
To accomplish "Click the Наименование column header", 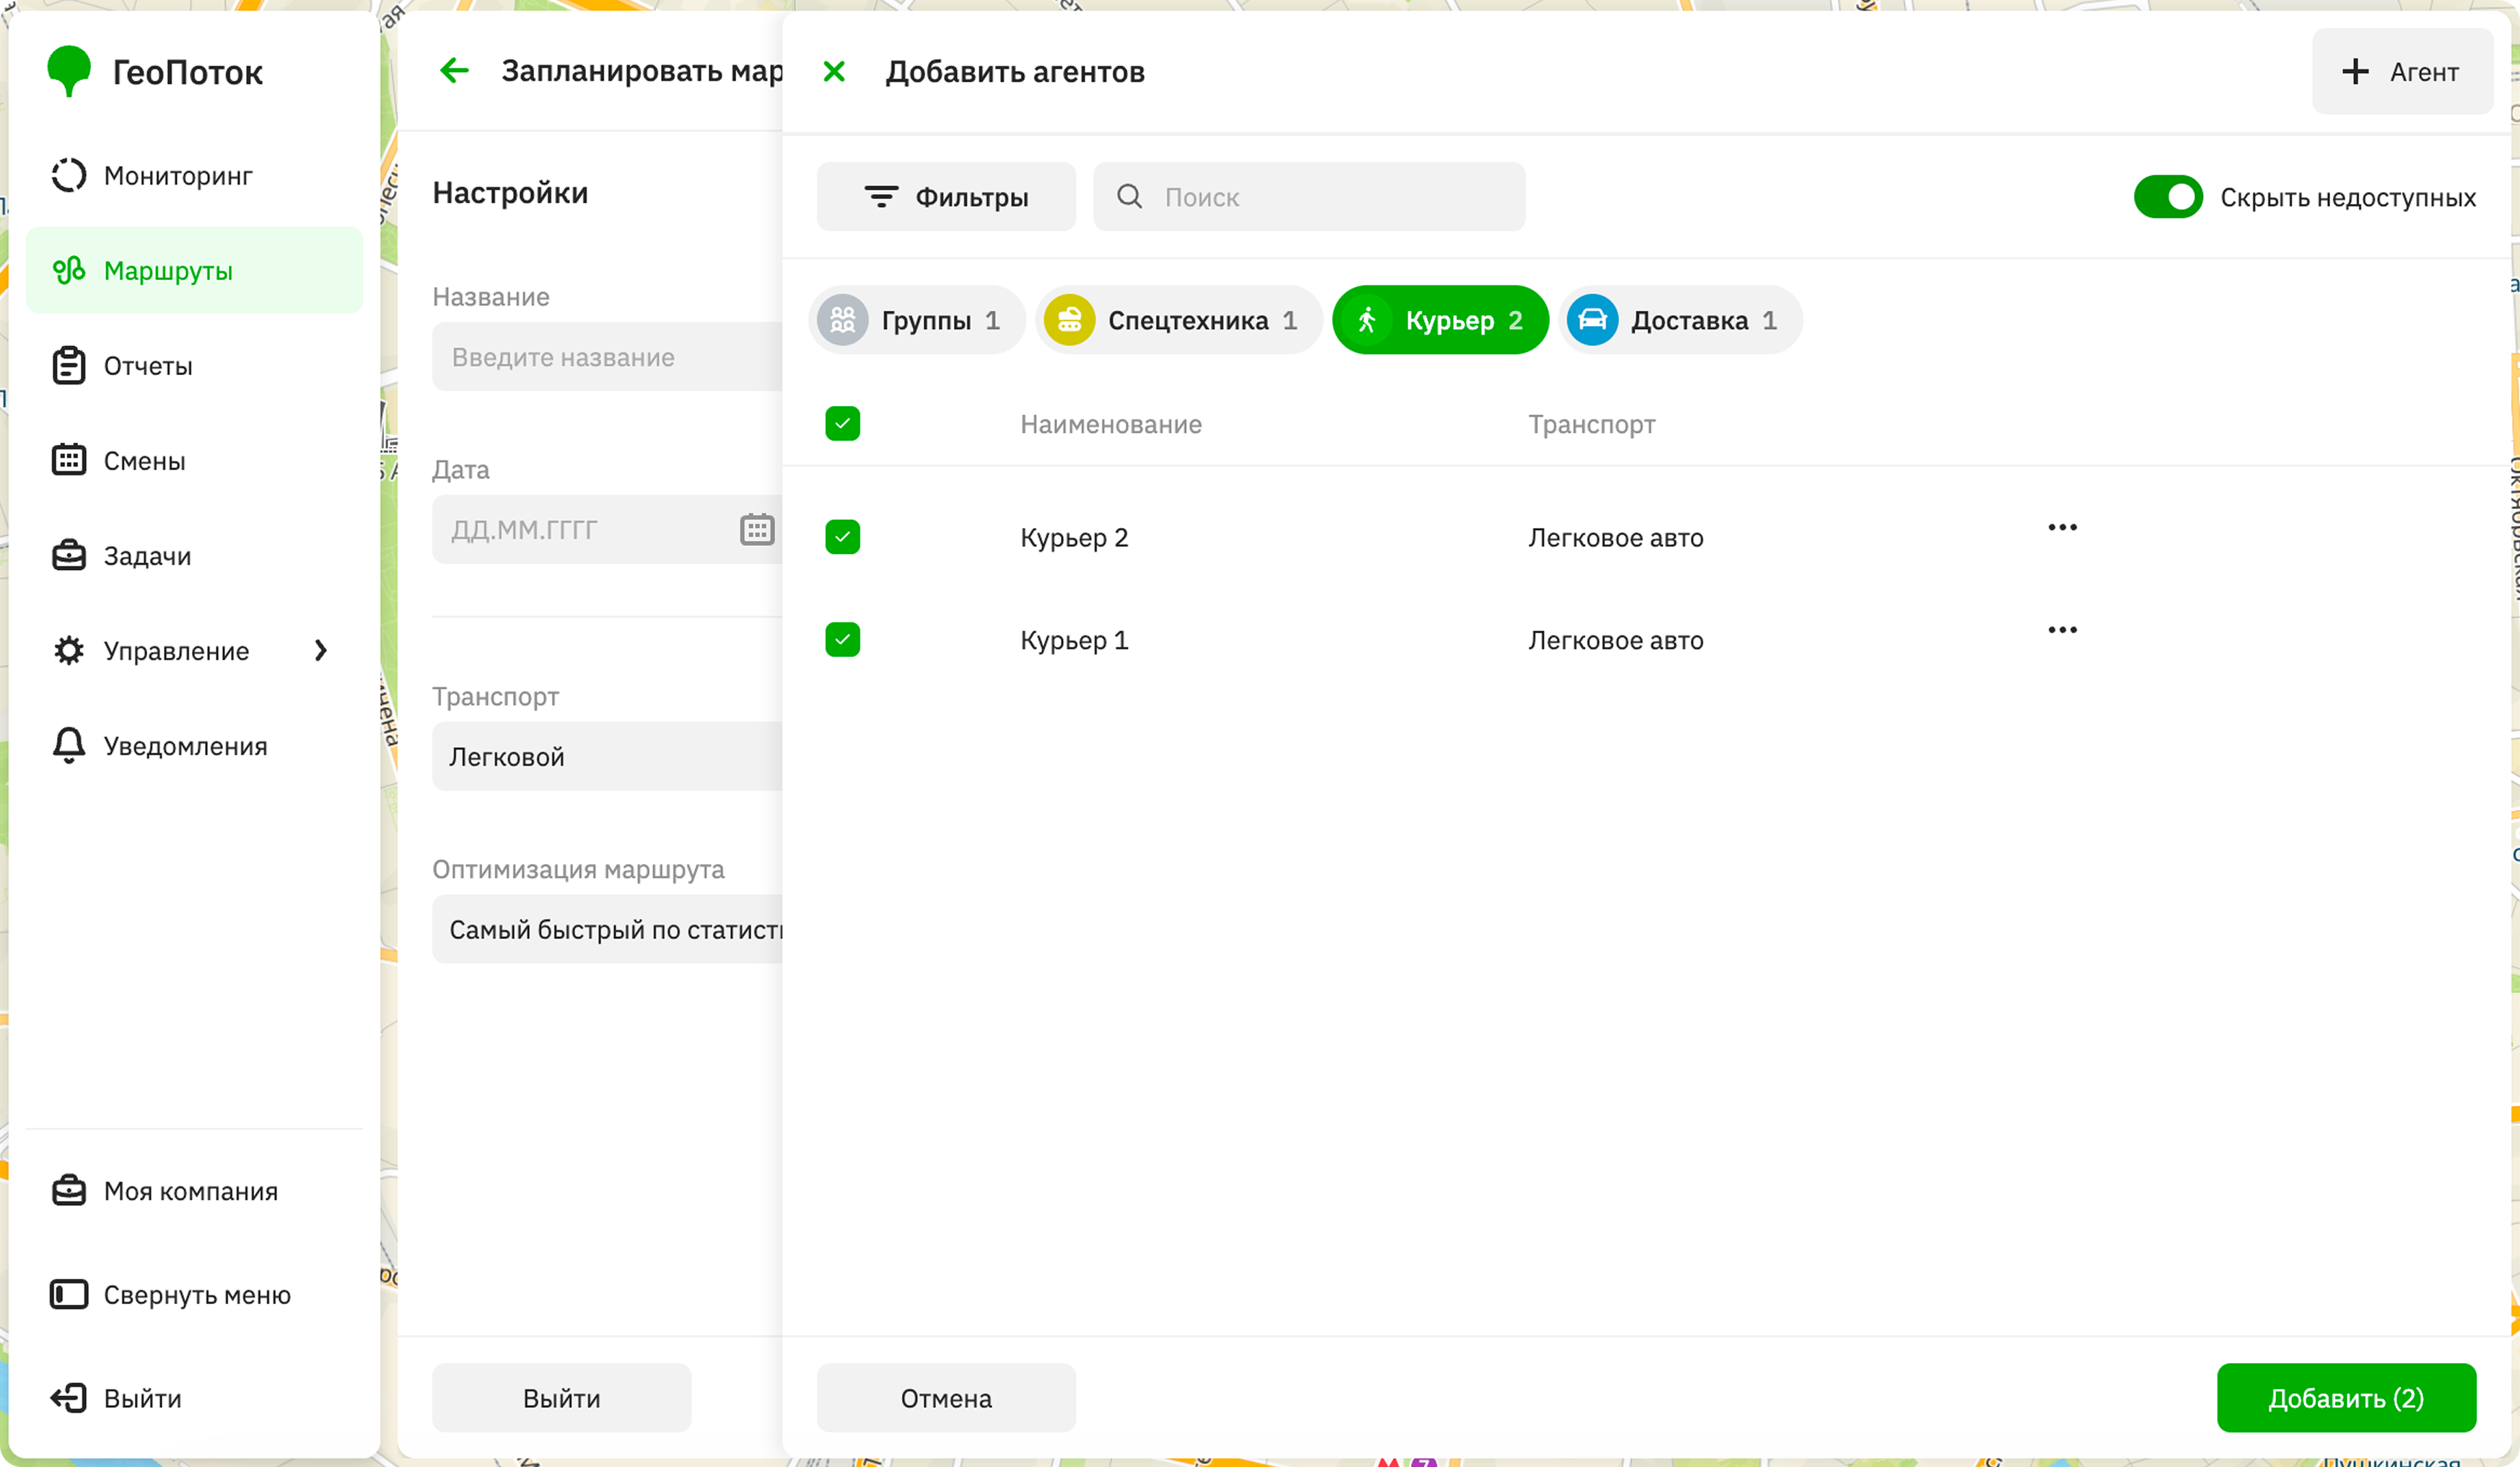I will point(1111,423).
